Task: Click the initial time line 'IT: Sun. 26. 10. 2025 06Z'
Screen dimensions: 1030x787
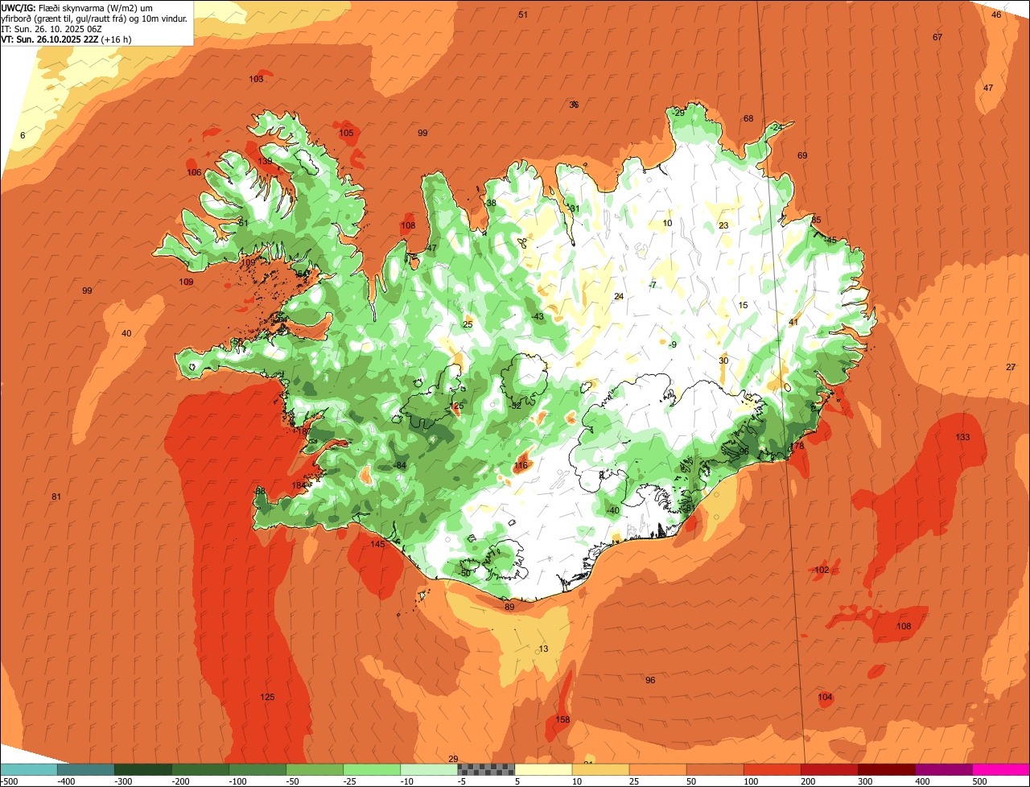Action: [51, 28]
